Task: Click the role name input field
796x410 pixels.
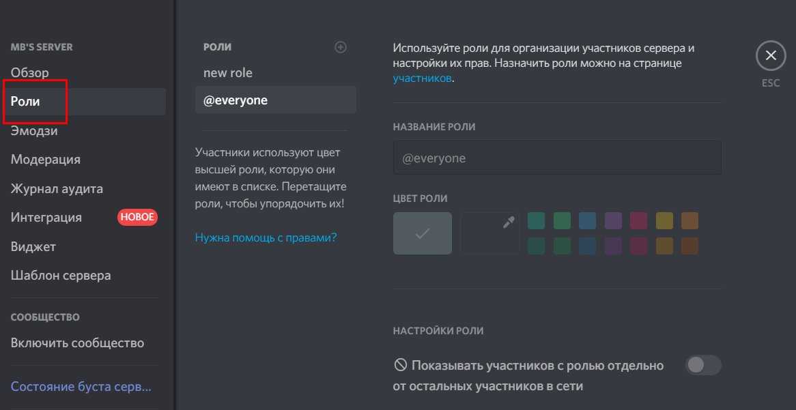Action: (556, 158)
